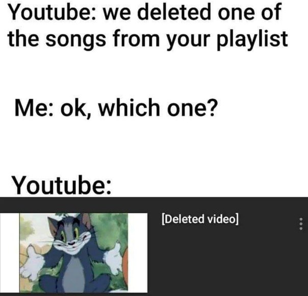Image resolution: width=308 pixels, height=296 pixels.
Task: Click the question mark after "which one"
Action: point(213,107)
